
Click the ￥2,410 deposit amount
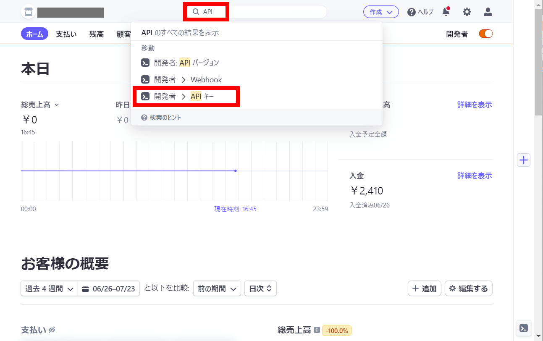[366, 191]
